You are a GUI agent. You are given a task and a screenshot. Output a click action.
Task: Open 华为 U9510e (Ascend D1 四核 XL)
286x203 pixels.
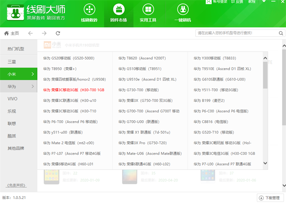[147, 79]
